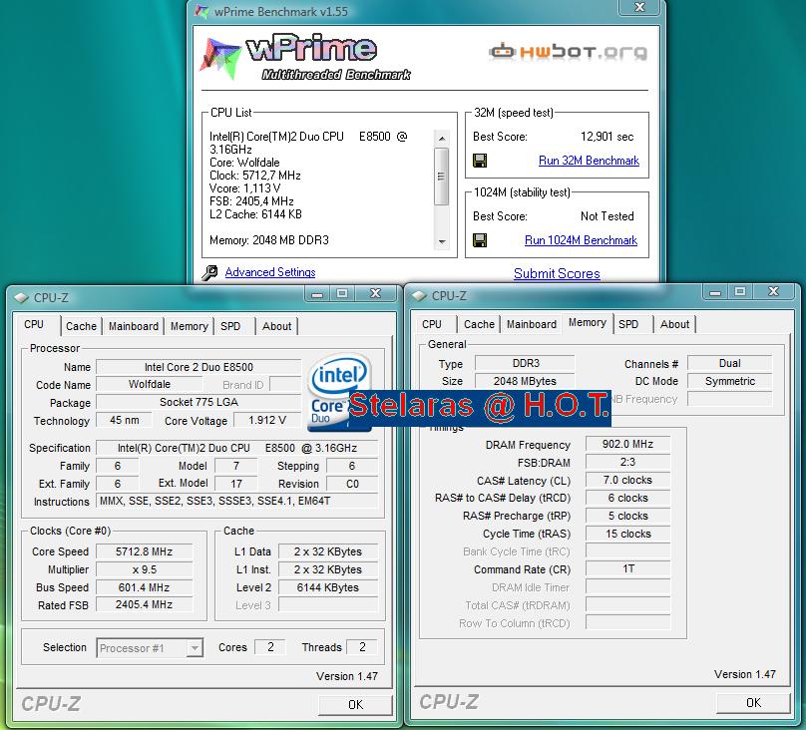The image size is (806, 730).
Task: Click the Instructions field listing MMX, SSE
Action: [237, 501]
